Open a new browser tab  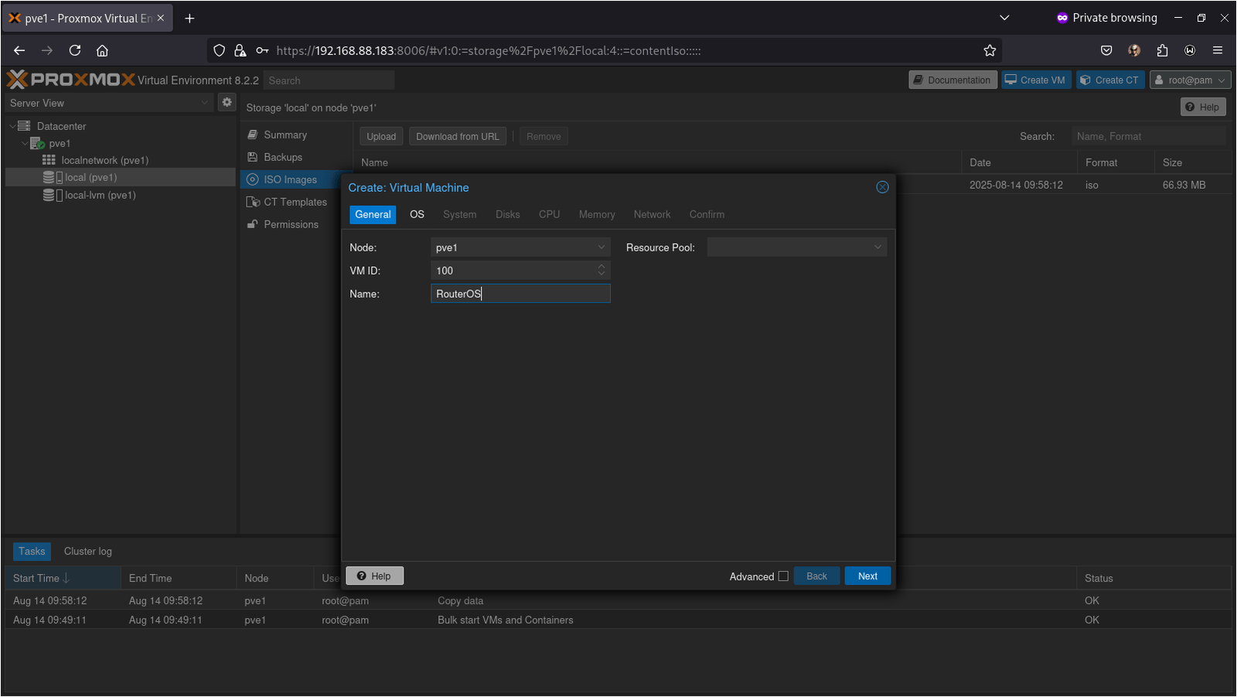click(x=189, y=18)
